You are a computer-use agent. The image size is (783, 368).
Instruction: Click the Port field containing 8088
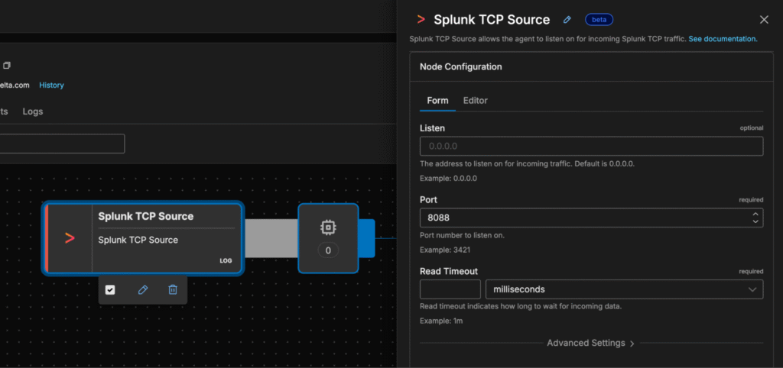click(581, 218)
